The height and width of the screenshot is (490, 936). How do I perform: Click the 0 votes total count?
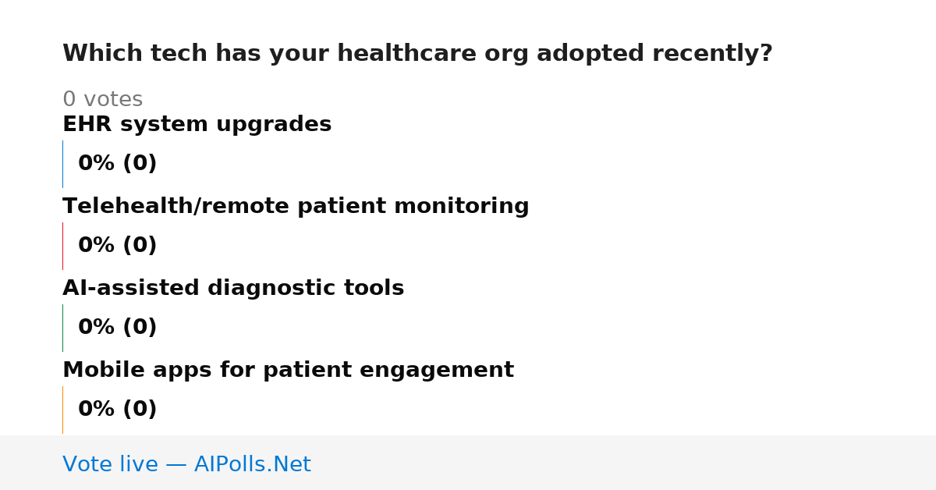[x=102, y=100]
